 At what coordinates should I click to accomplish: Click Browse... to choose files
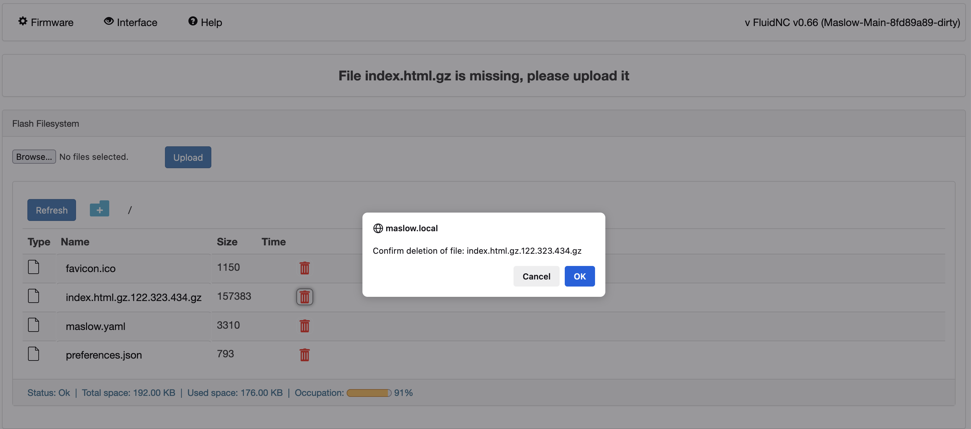click(x=34, y=157)
